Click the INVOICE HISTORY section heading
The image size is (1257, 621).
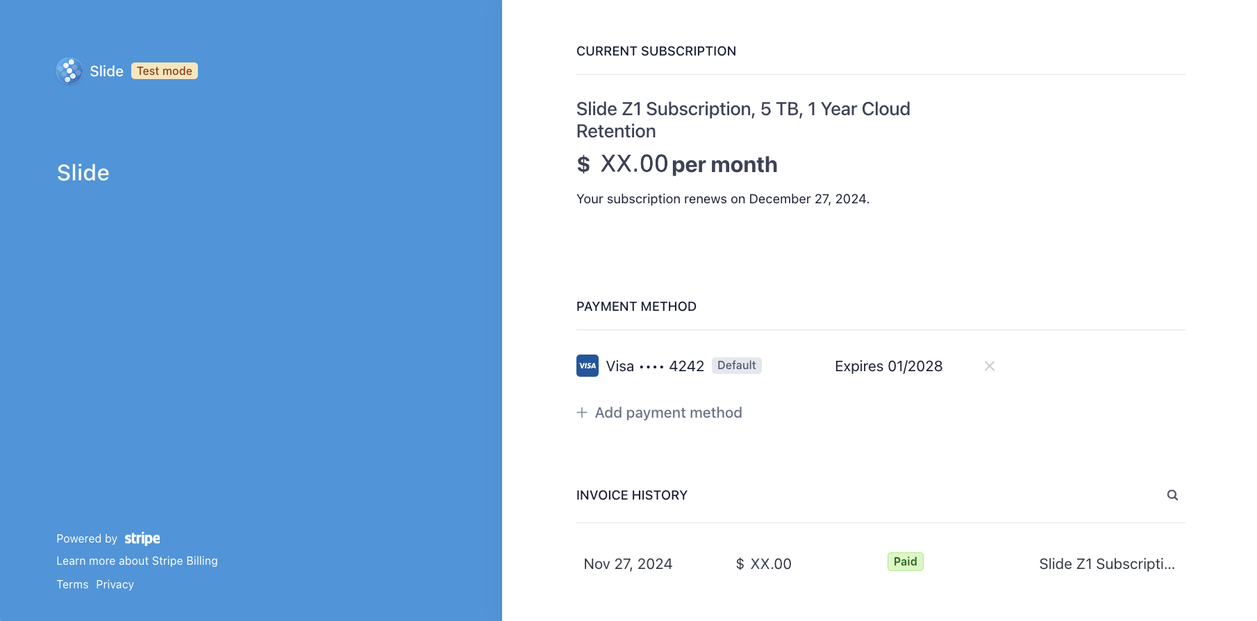pyautogui.click(x=632, y=495)
